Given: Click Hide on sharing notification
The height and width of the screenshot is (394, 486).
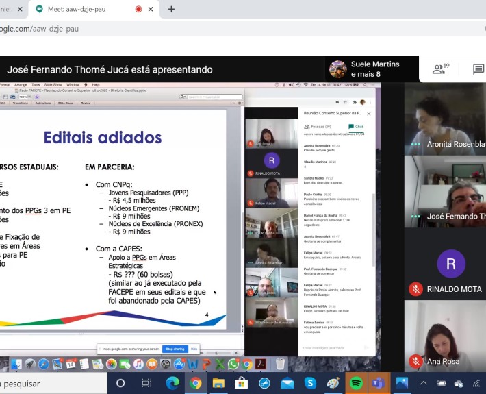Looking at the screenshot, I should pyautogui.click(x=194, y=349).
